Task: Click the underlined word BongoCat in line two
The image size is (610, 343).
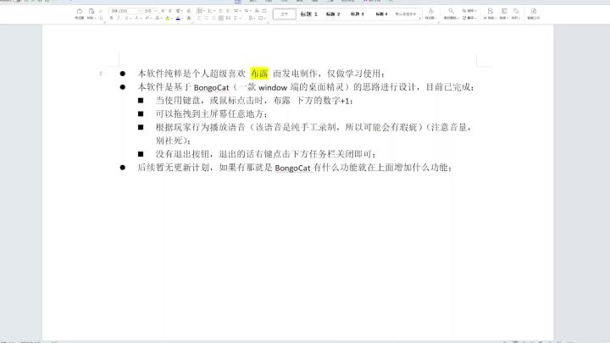Action: pyautogui.click(x=211, y=87)
